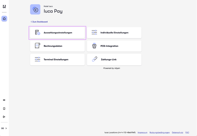197x136 pixels.
Task: Click the luca Pay heading
Action: click(x=53, y=11)
